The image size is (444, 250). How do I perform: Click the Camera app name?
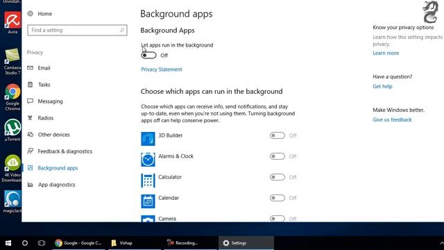coord(167,219)
